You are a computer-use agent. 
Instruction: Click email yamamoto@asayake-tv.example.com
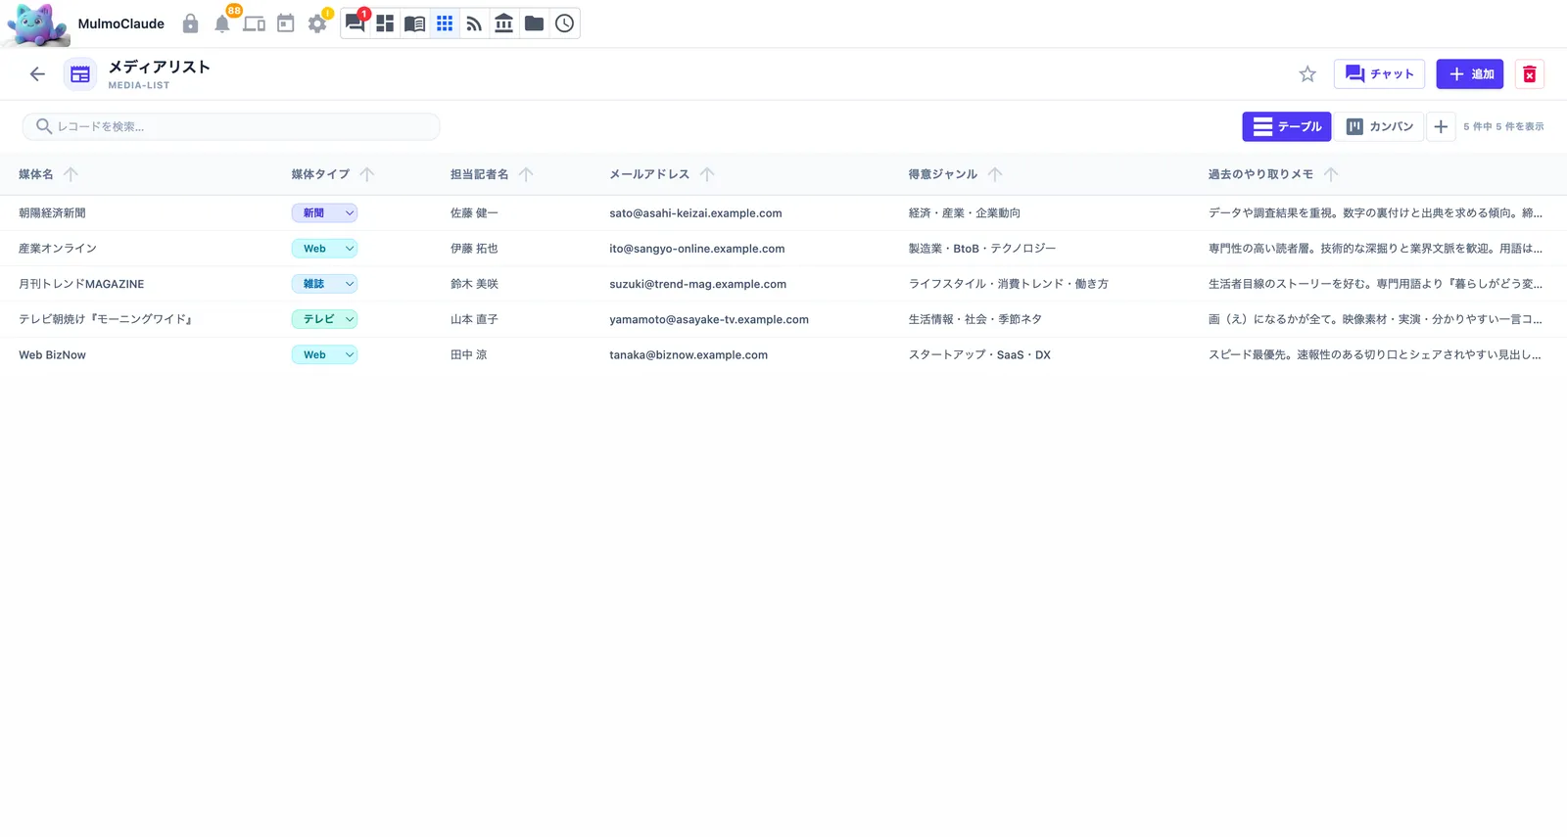point(709,319)
